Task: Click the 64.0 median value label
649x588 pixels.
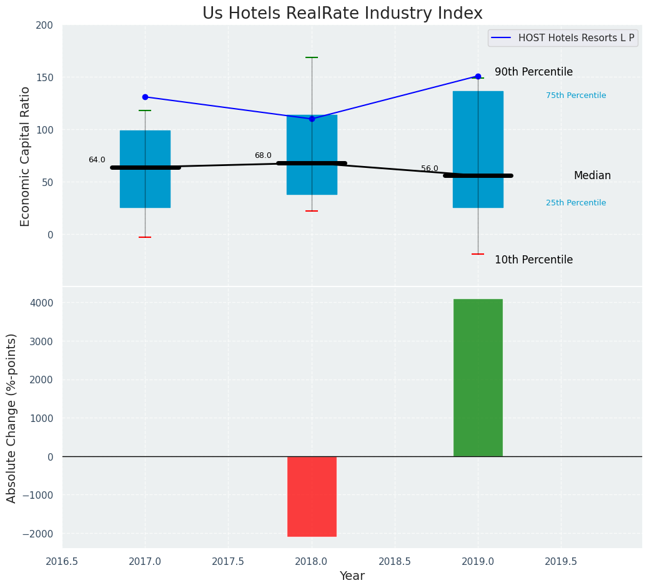Action: tap(97, 160)
